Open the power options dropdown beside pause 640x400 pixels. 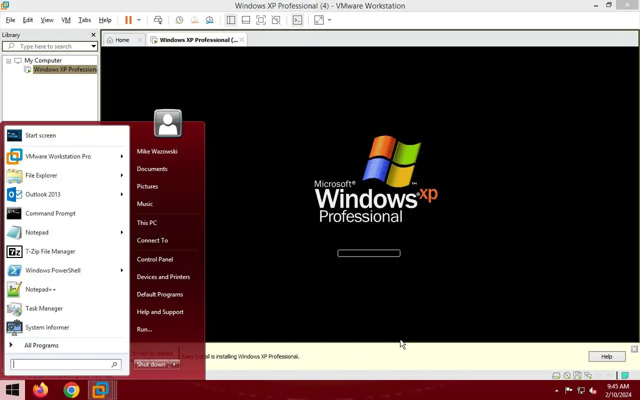pos(139,20)
